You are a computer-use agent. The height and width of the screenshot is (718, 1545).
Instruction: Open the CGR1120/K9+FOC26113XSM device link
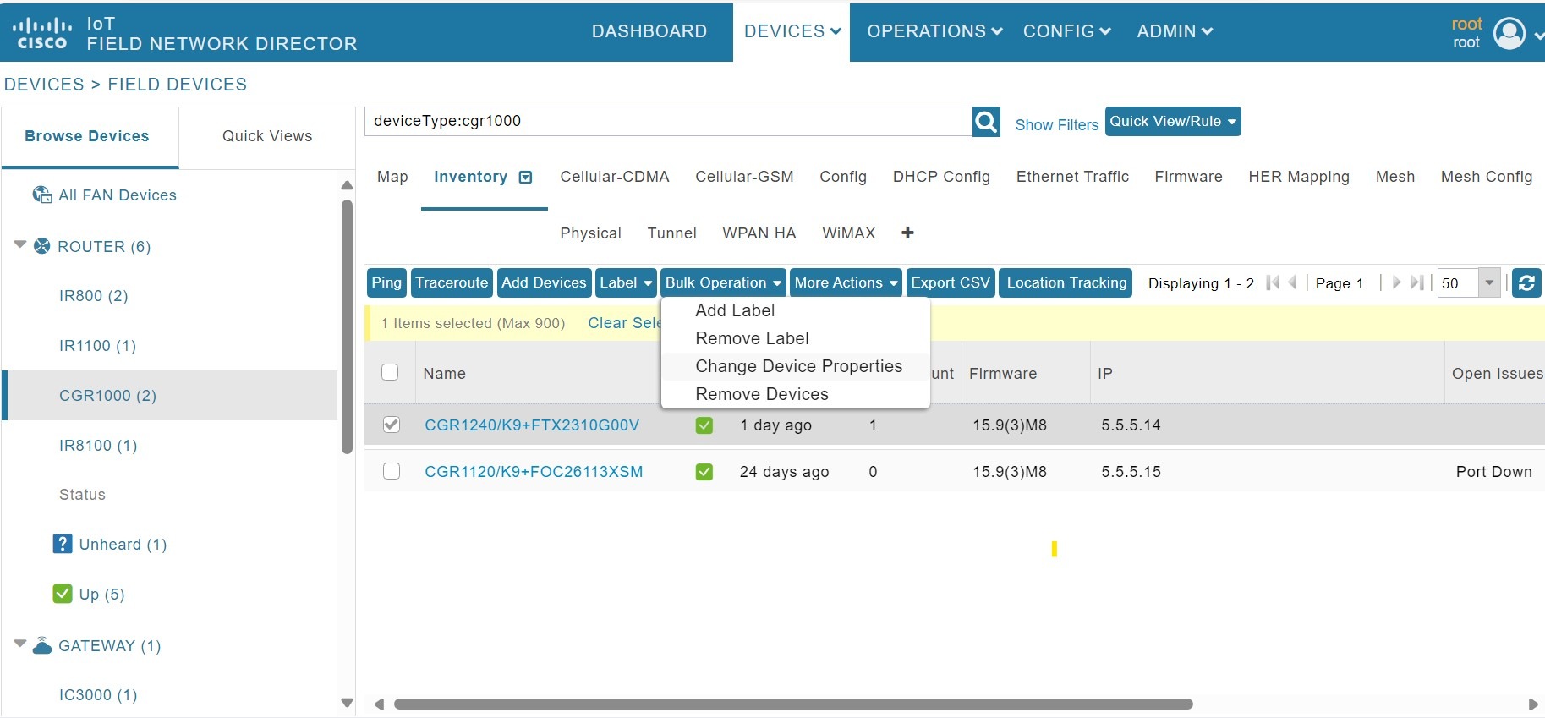(x=534, y=472)
